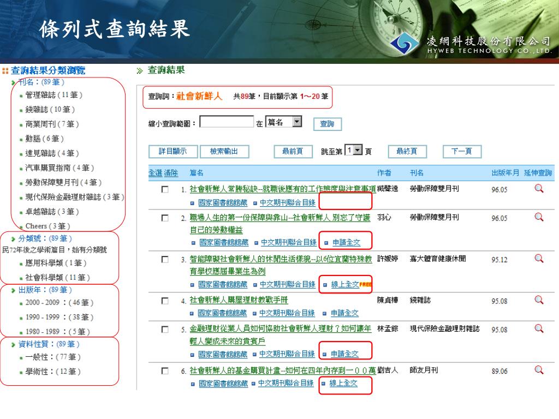Image resolution: width=559 pixels, height=419 pixels.
Task: Click the 作者 column header
Action: 384,173
